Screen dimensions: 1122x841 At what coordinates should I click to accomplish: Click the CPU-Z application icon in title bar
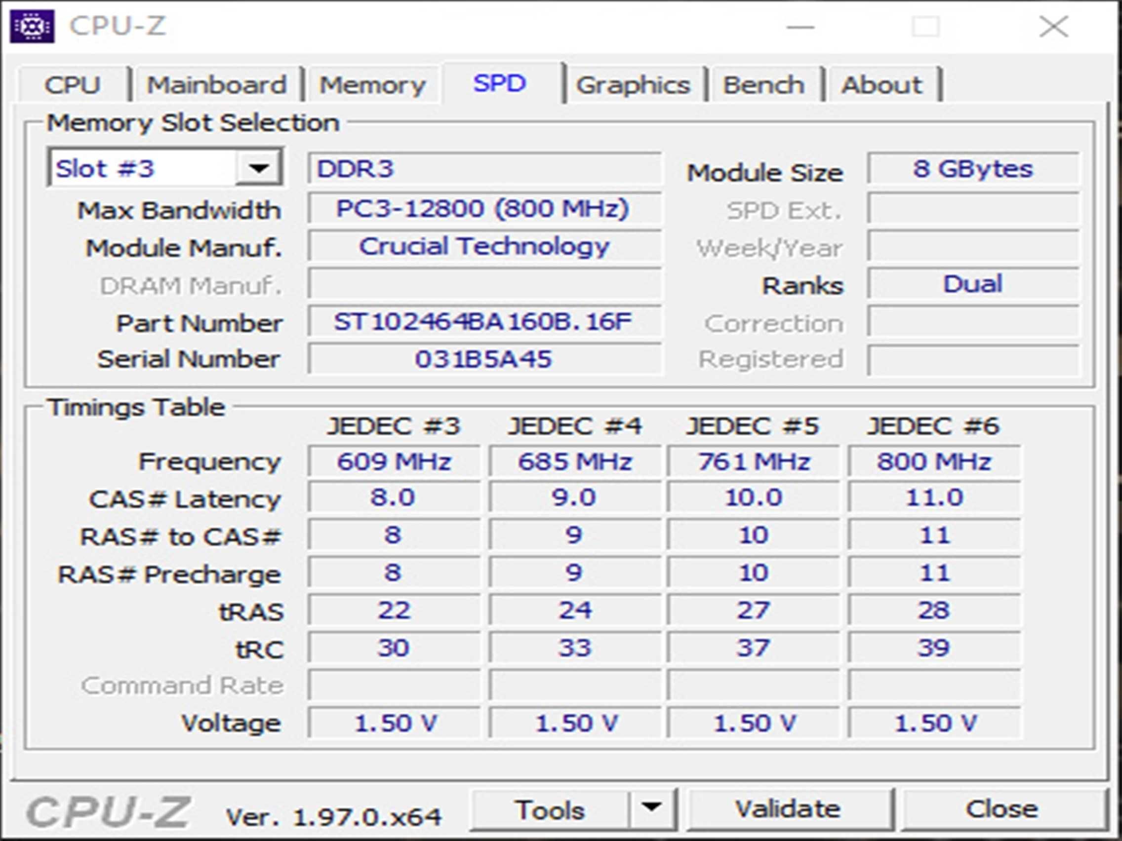click(32, 26)
